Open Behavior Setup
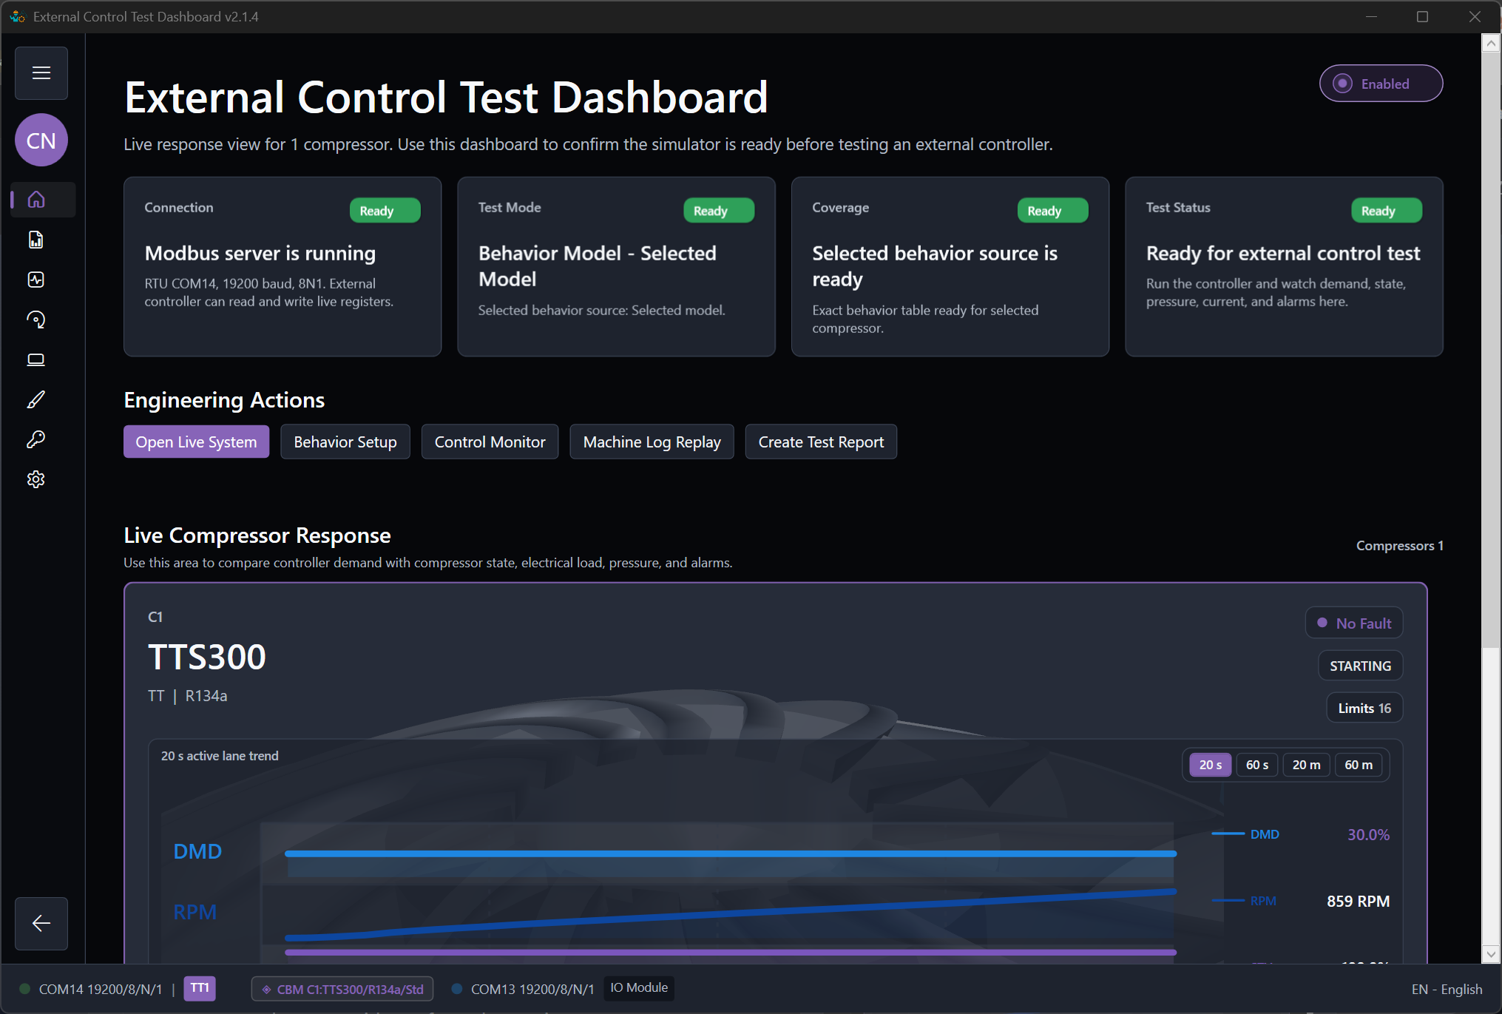 pyautogui.click(x=345, y=442)
